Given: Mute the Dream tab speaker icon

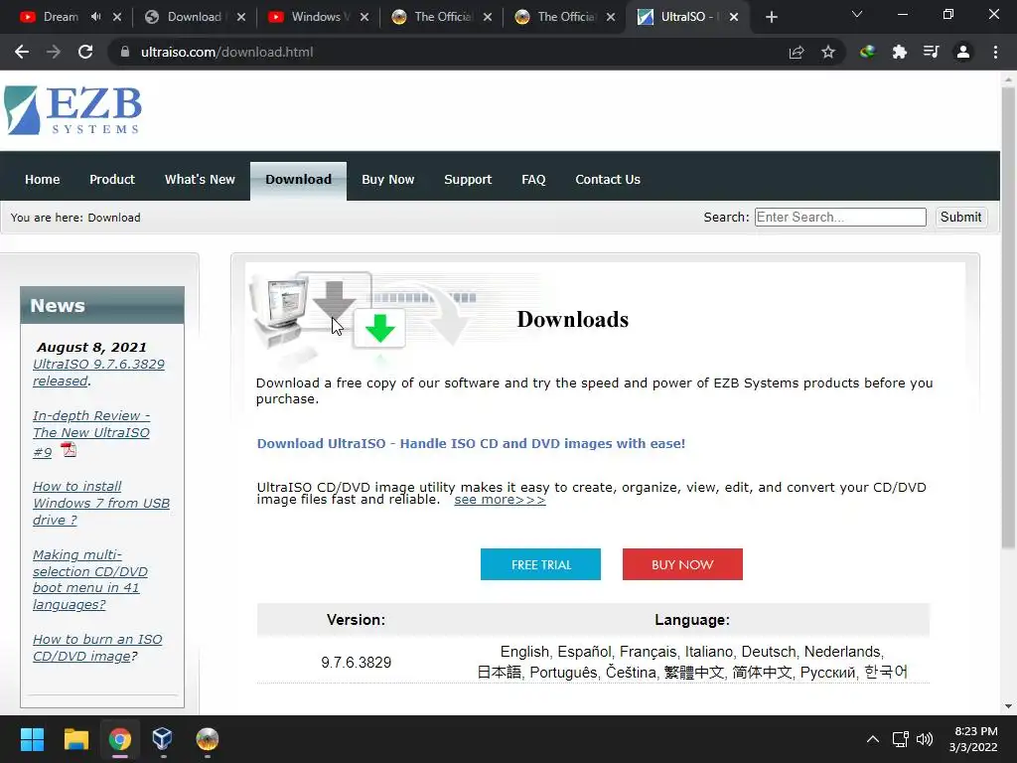Looking at the screenshot, I should click(96, 17).
